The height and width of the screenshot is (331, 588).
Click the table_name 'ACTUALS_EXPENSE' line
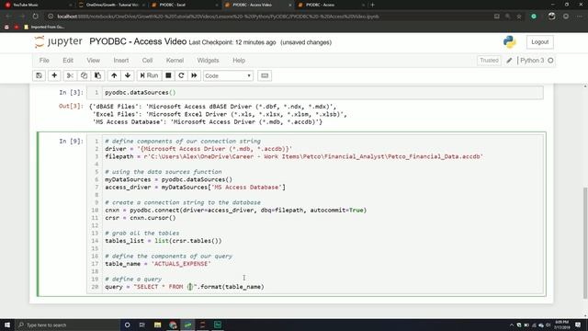pos(157,264)
